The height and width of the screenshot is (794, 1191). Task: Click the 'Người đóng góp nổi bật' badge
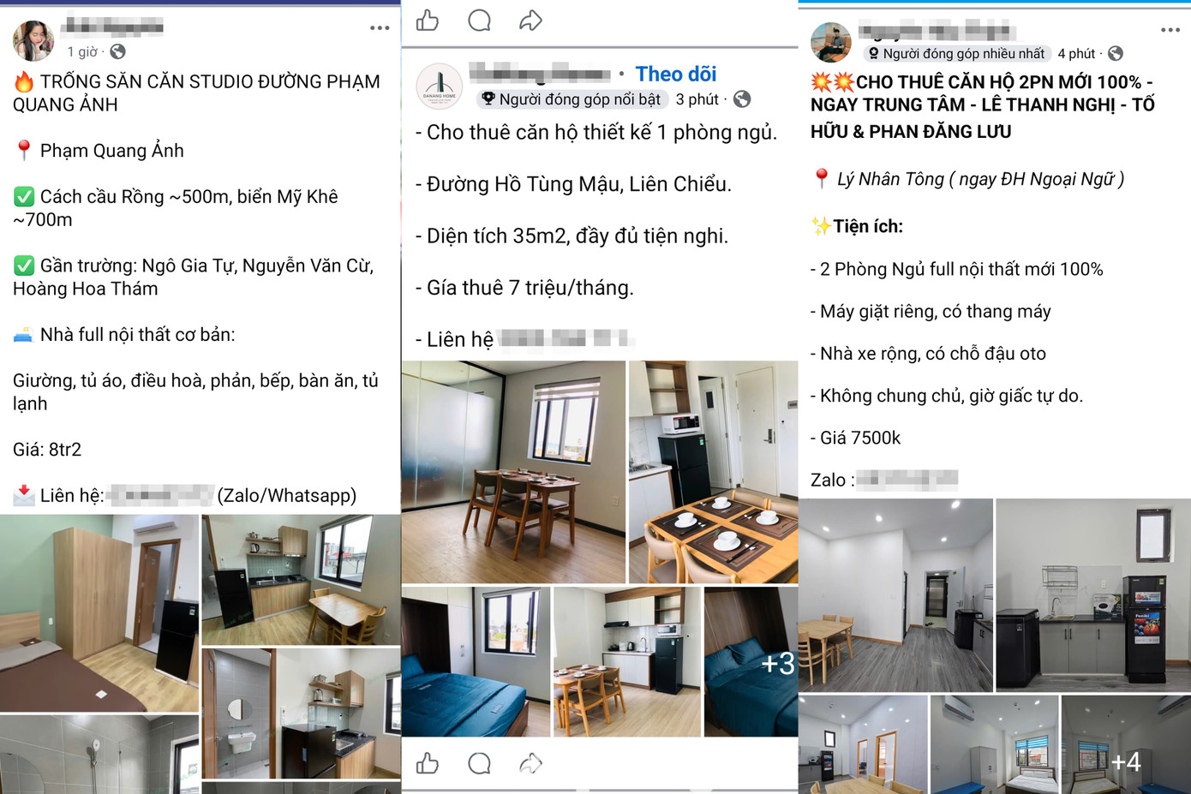572,99
